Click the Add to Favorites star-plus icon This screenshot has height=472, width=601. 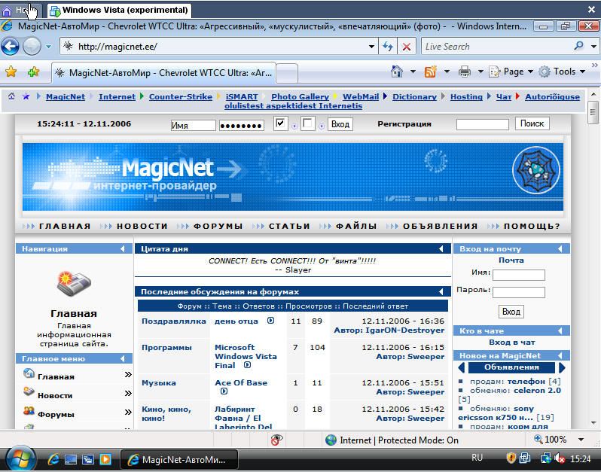[33, 72]
